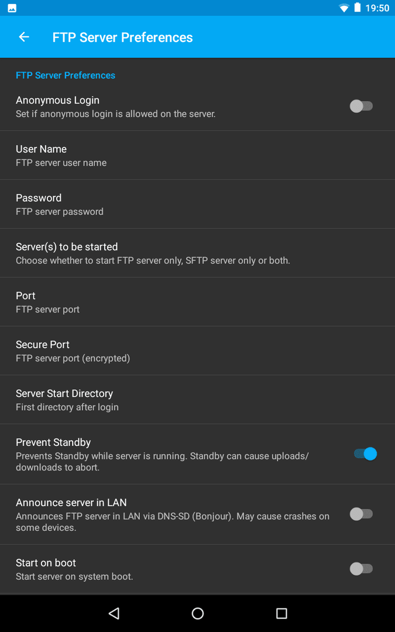Tap the battery status icon
Image resolution: width=395 pixels, height=632 pixels.
tap(358, 8)
